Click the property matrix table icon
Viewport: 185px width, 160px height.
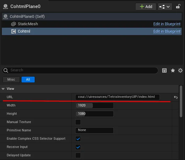click(164, 70)
